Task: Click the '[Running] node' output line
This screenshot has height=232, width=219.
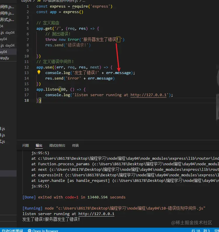Action: coord(114,208)
